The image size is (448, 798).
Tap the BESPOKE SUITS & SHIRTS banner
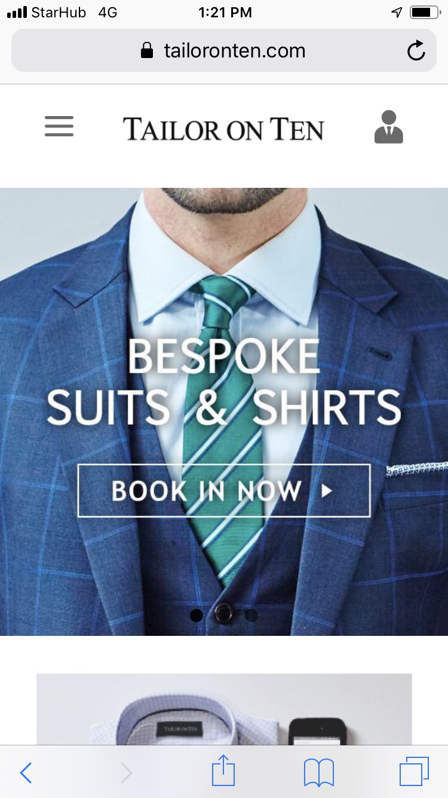click(x=224, y=382)
